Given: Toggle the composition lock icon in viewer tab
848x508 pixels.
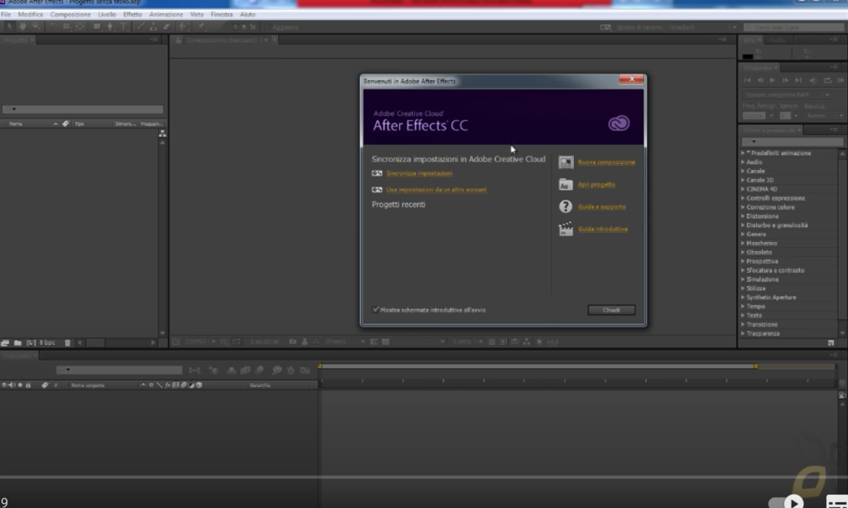Looking at the screenshot, I should tap(179, 40).
